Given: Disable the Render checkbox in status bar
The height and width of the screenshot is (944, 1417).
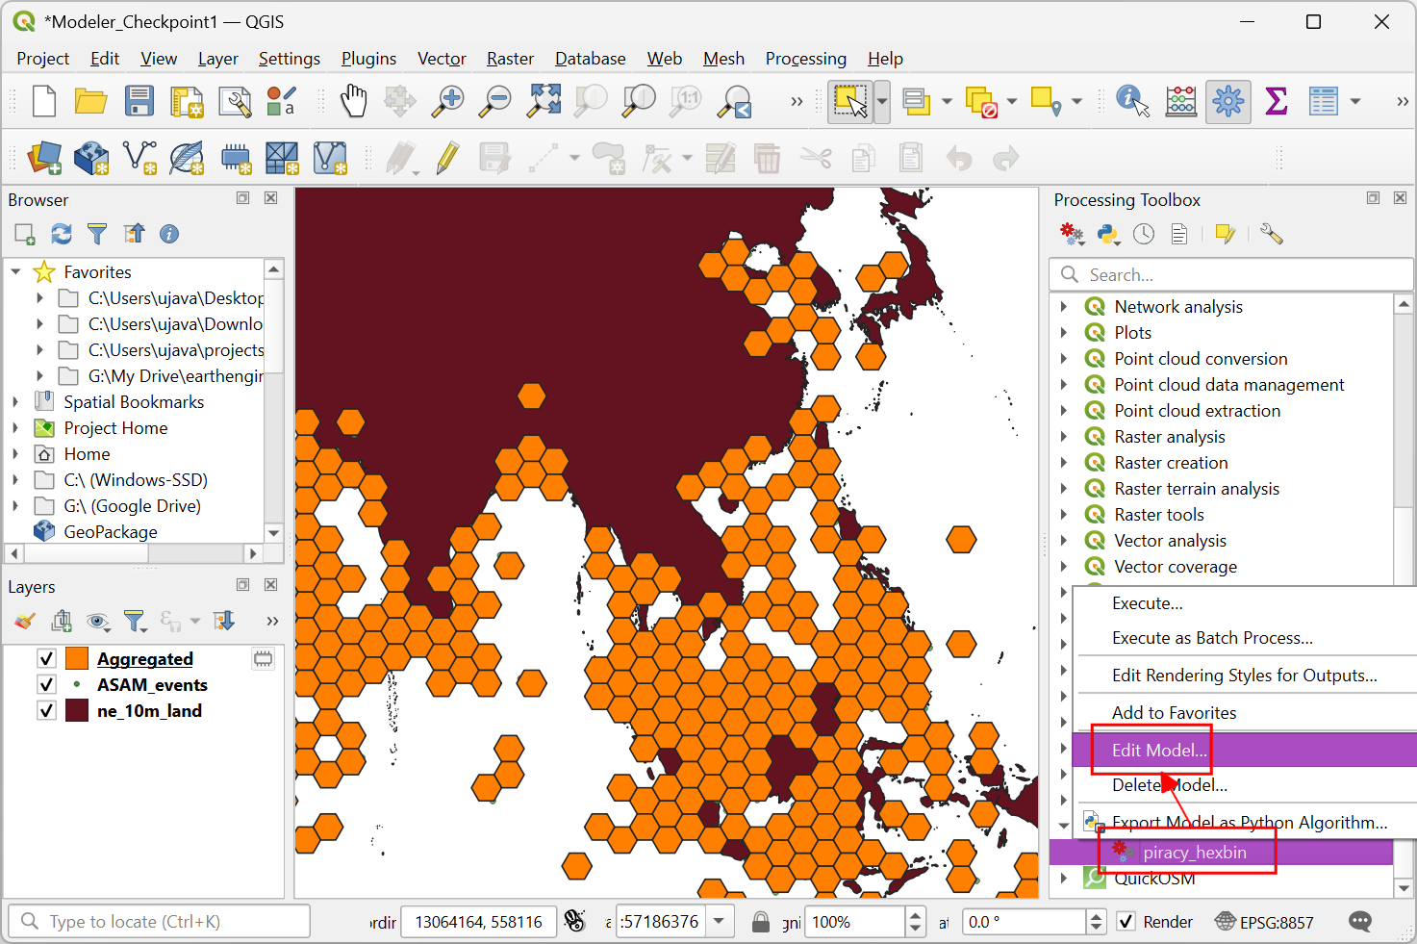Looking at the screenshot, I should click(1126, 922).
